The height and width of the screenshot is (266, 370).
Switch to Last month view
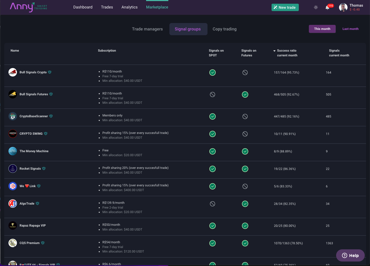pyautogui.click(x=350, y=29)
